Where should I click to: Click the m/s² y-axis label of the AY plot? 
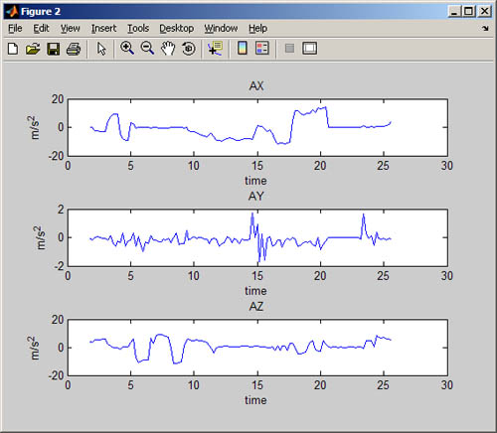40,237
